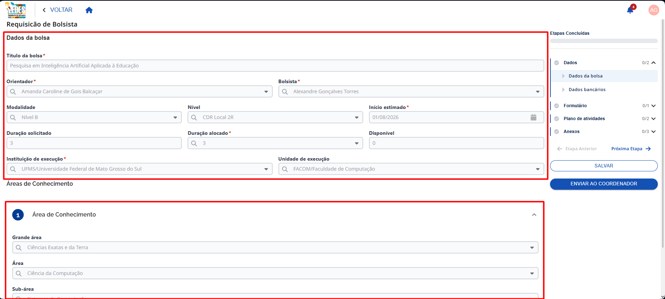Screen dimensions: 665x299
Task: Select Dados bancários step
Action: coord(587,90)
